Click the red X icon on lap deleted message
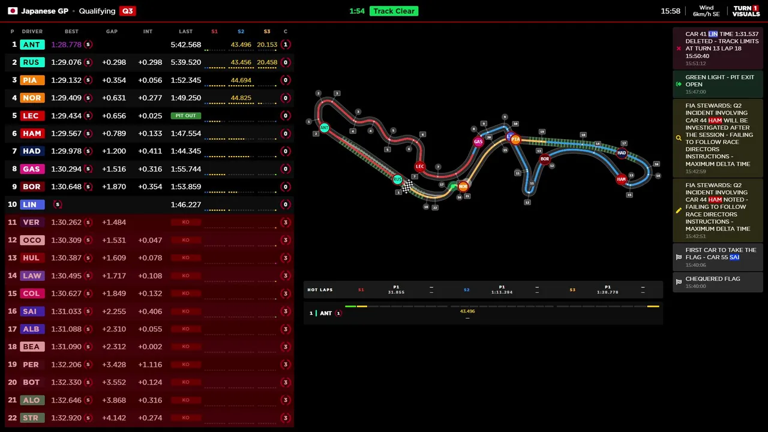768x432 pixels. coord(679,49)
